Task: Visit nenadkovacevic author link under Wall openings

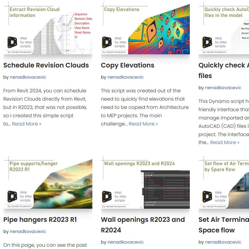Action: point(126,242)
